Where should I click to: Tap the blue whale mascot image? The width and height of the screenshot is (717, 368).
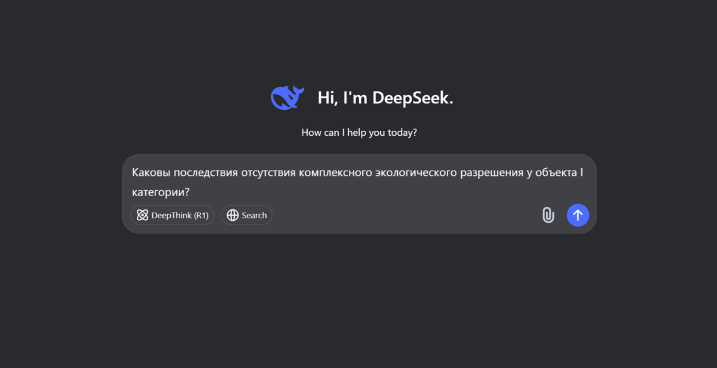(x=287, y=98)
